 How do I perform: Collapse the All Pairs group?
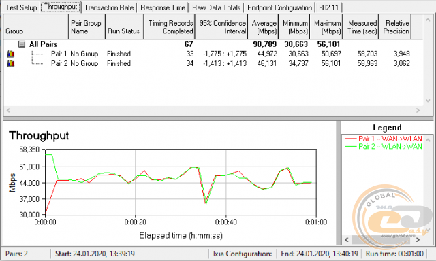(22, 44)
